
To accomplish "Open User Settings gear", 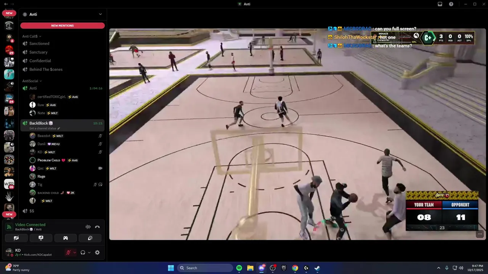I will (x=97, y=252).
